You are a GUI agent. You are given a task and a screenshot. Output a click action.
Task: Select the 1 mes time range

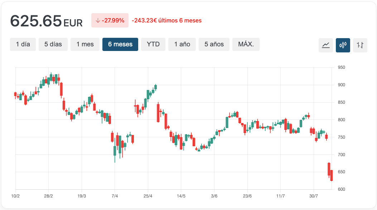85,44
